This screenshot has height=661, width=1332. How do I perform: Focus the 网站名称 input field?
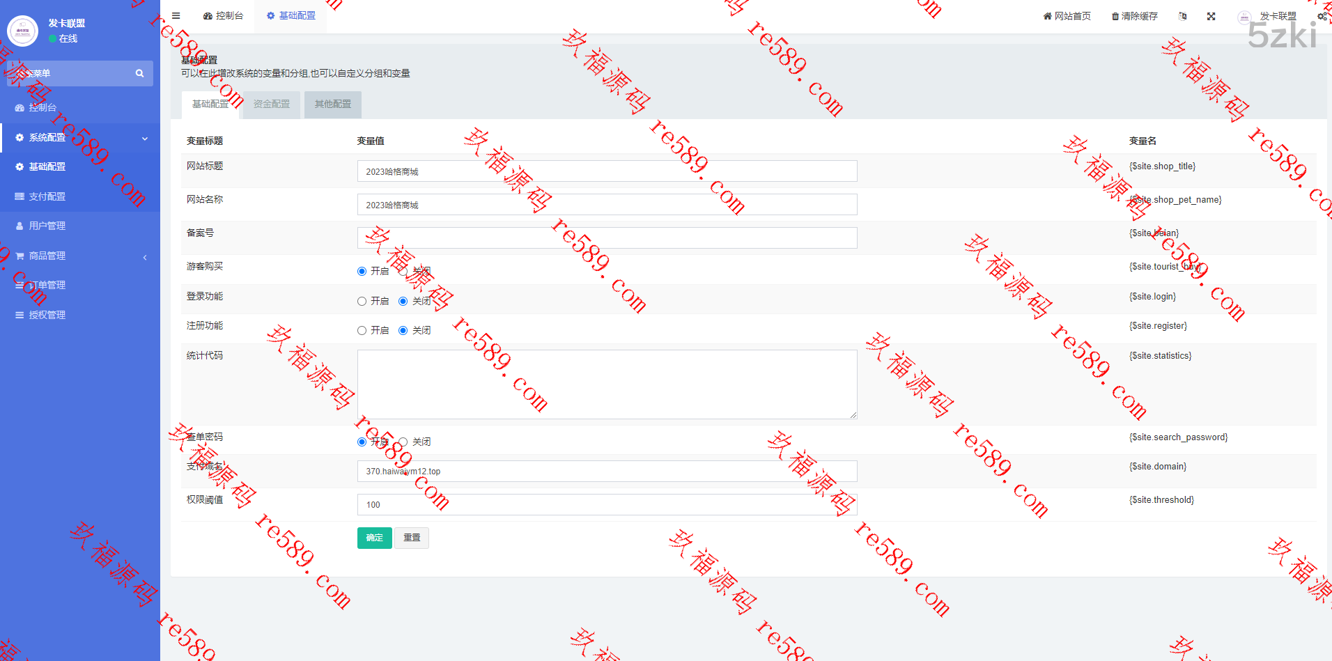(x=607, y=205)
